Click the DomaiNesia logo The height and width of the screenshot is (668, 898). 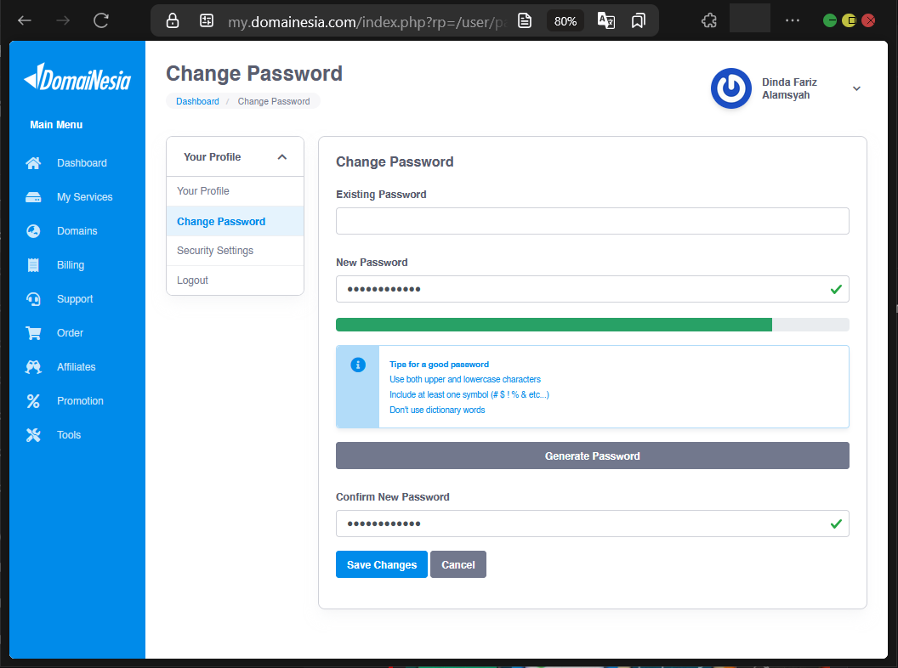(77, 77)
